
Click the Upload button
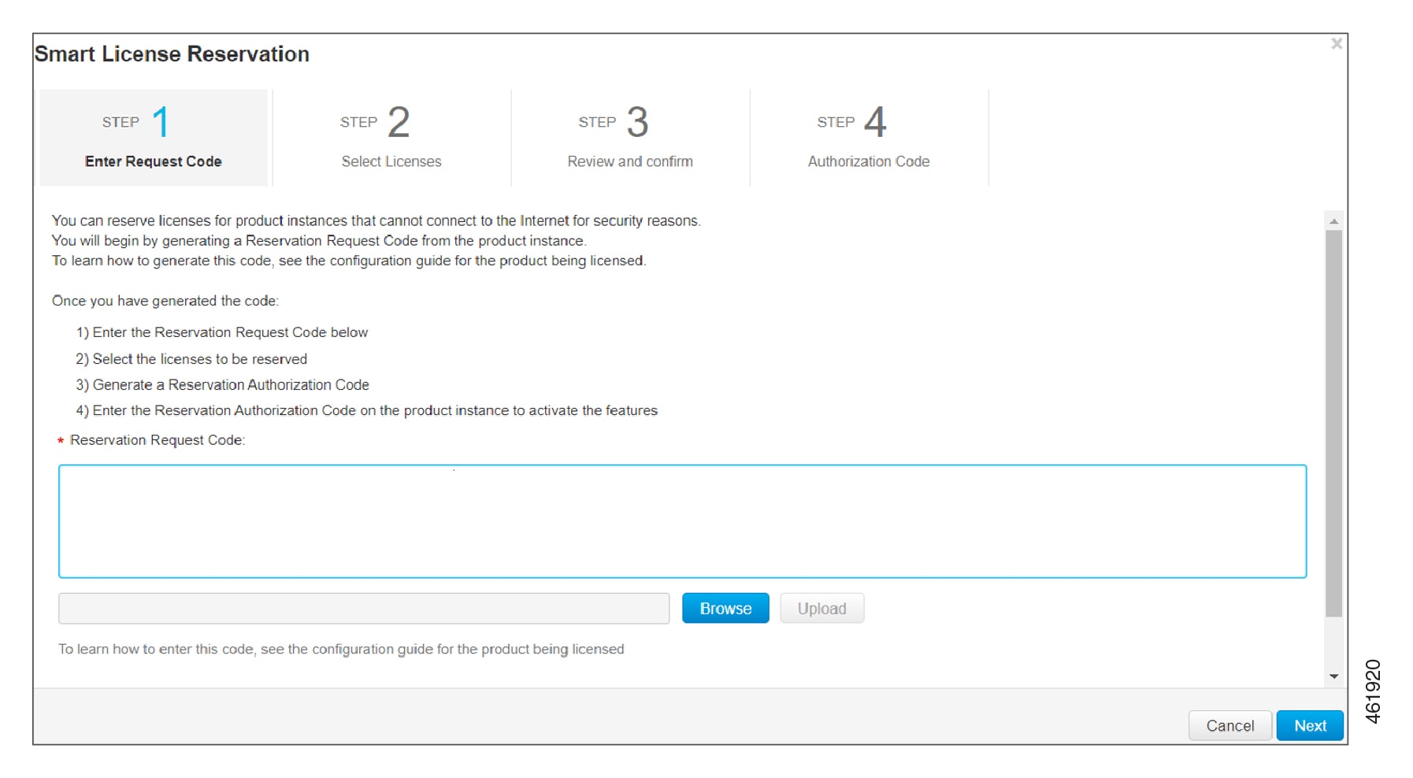(821, 609)
